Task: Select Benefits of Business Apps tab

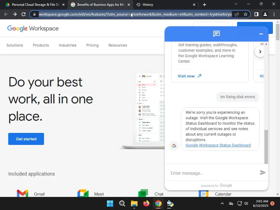Action: pyautogui.click(x=100, y=5)
